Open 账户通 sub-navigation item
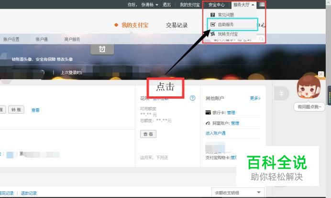Screen dimensions: 331x198 point(42,40)
